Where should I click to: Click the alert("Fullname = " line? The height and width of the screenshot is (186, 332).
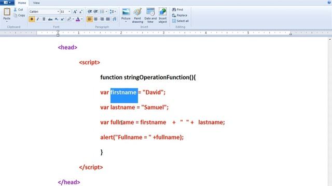click(142, 137)
